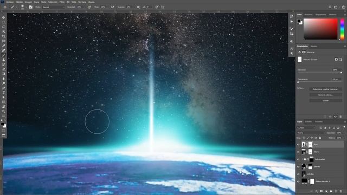This screenshot has height=195, width=347.
Task: Open the Ventana menu
Action: (82, 2)
